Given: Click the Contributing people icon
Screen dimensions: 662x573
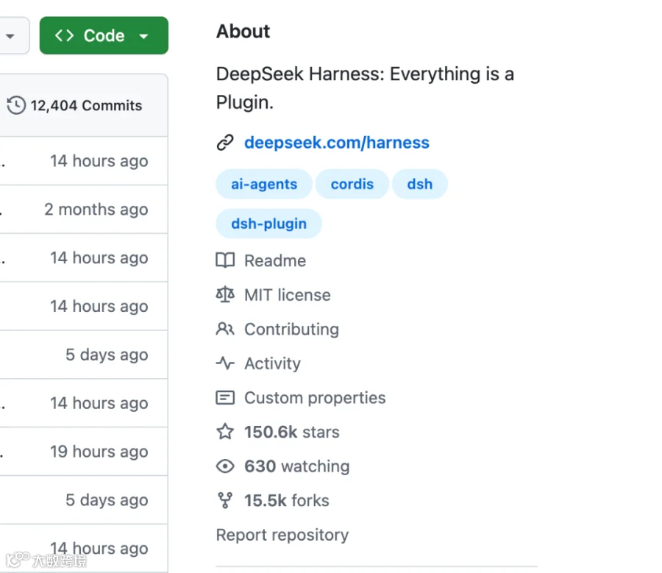Looking at the screenshot, I should (225, 329).
